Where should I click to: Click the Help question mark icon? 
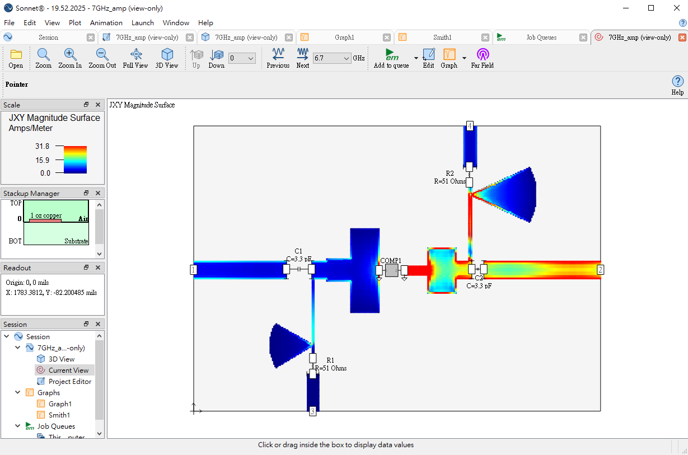677,81
